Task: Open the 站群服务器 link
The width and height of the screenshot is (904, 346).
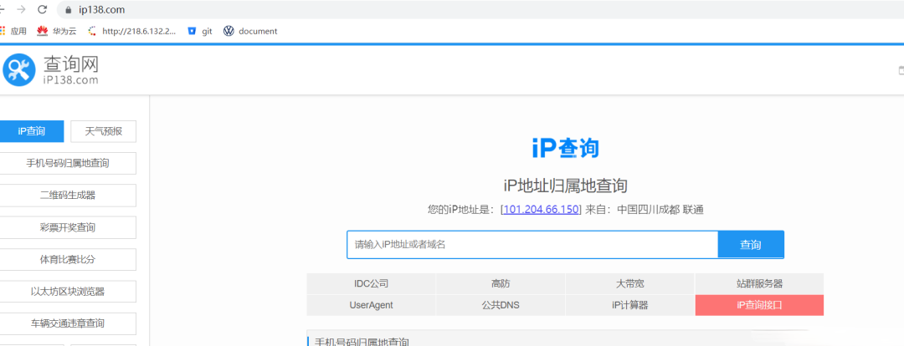Action: tap(760, 284)
